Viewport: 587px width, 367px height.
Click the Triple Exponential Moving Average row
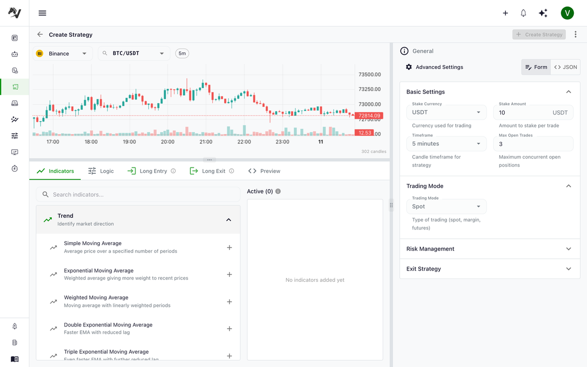point(138,355)
